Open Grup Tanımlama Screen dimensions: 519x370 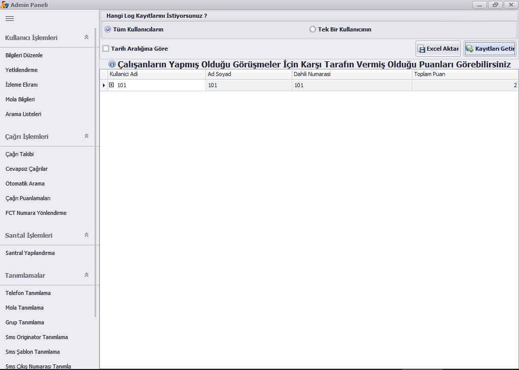24,322
